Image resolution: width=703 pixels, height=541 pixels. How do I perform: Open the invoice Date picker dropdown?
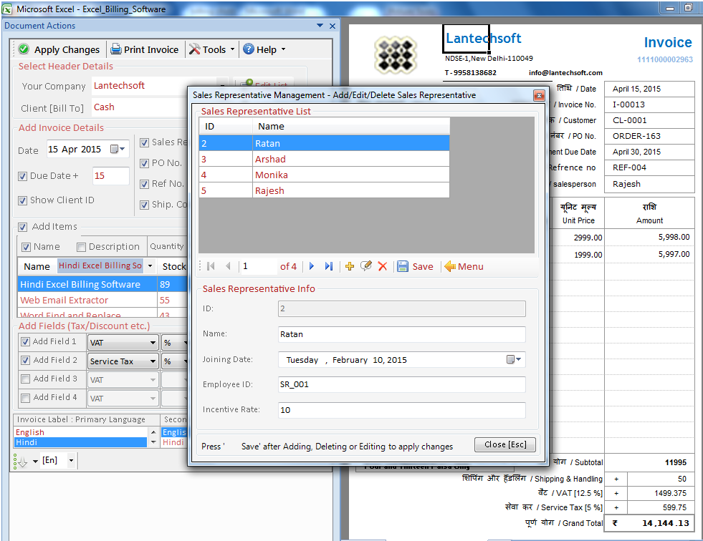(x=118, y=149)
